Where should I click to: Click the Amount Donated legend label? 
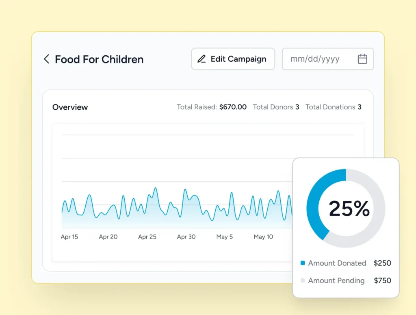(337, 263)
